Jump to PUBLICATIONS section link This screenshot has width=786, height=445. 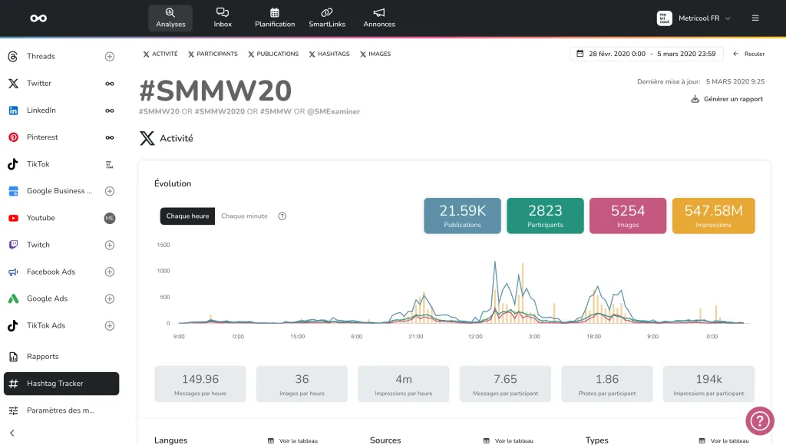pyautogui.click(x=273, y=54)
